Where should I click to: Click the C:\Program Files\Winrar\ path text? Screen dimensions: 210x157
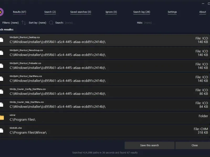pos(28,133)
